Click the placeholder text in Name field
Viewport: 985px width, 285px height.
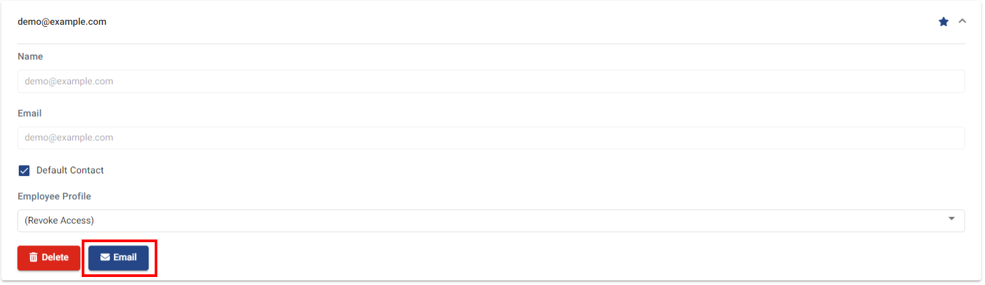[69, 82]
